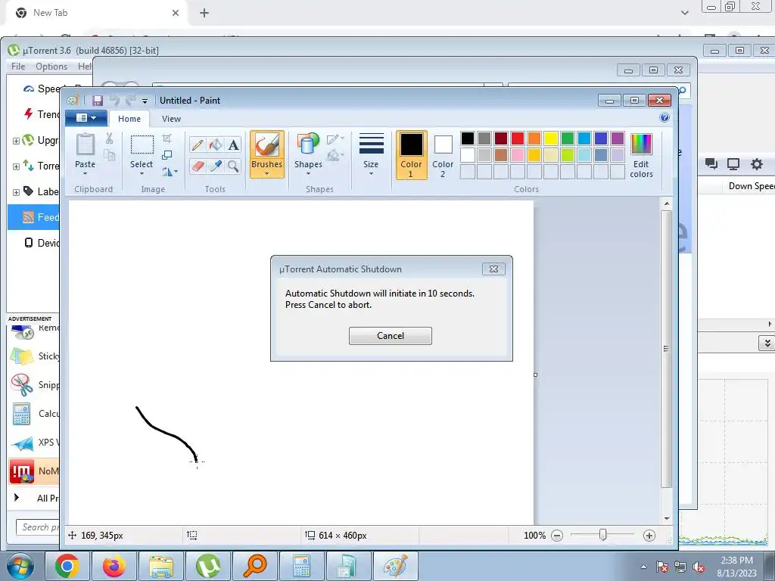
Task: Switch to the View ribbon tab
Action: 171,119
